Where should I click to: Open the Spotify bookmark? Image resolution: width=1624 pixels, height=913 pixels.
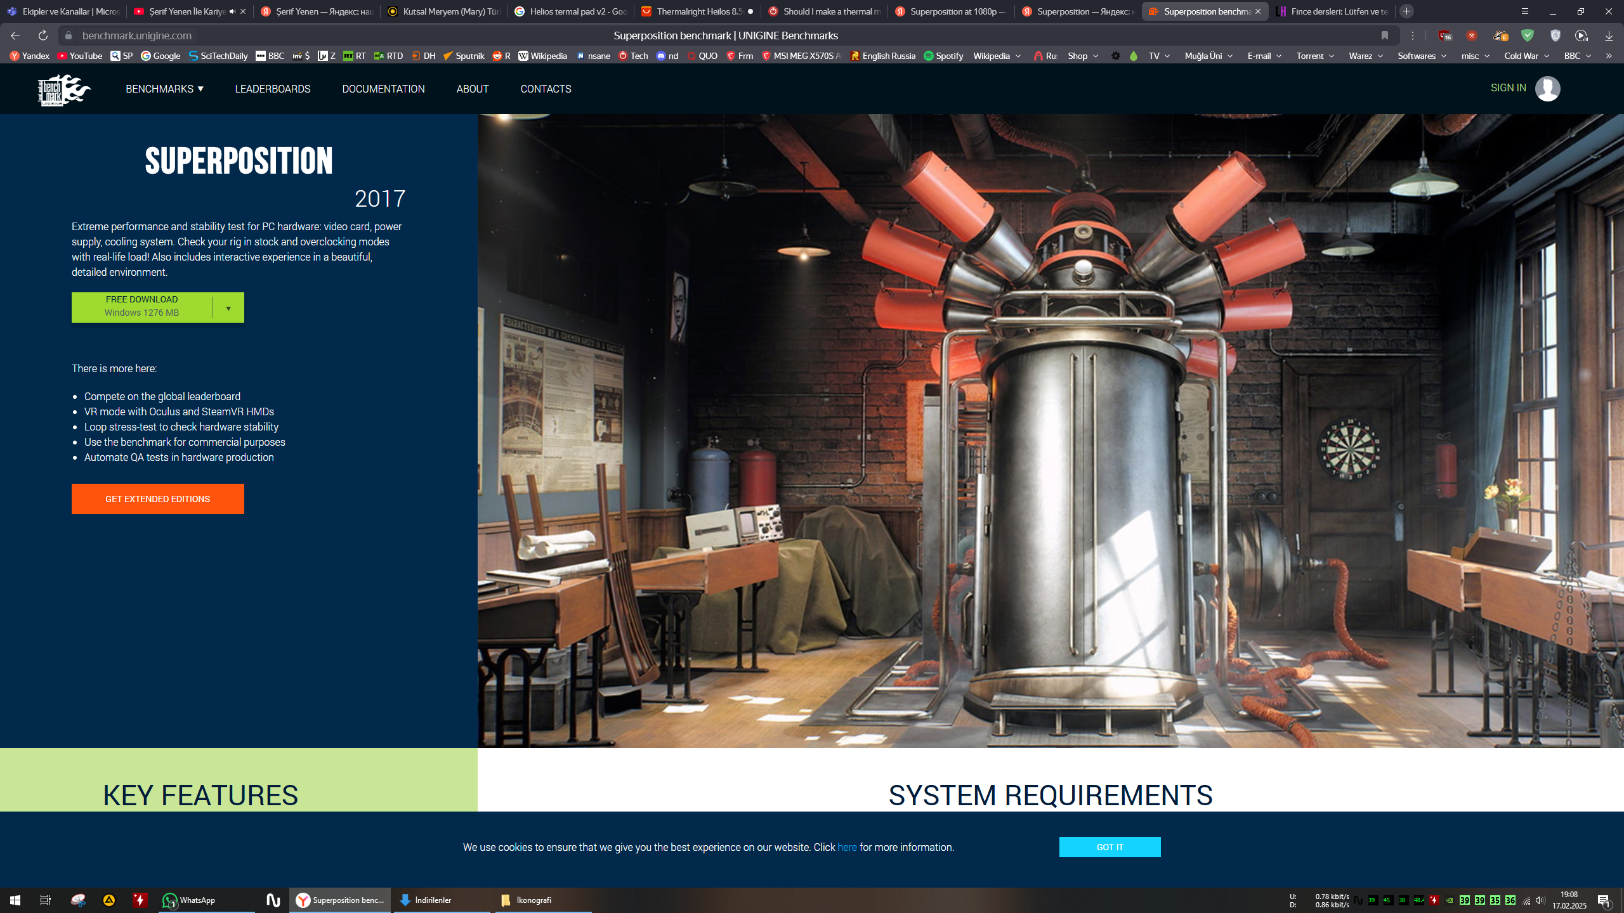click(943, 56)
